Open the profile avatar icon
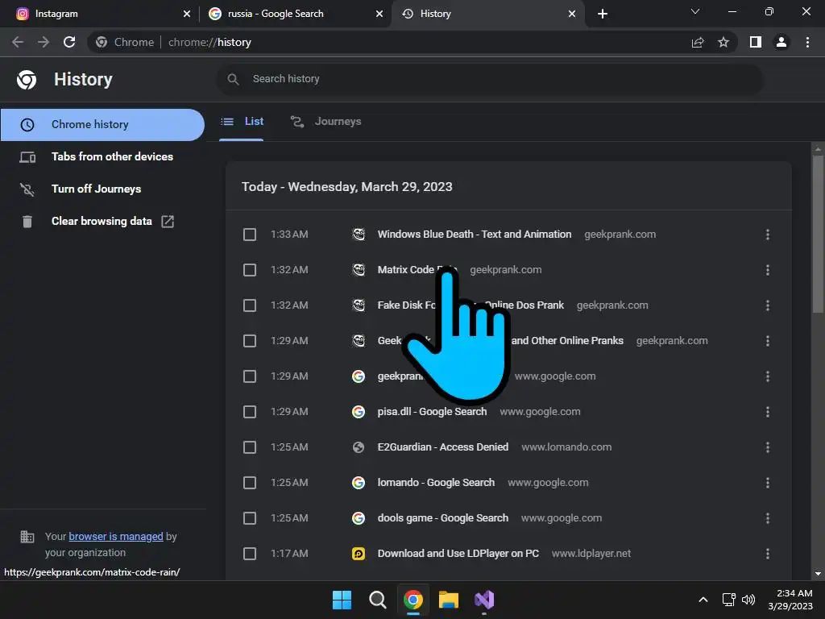This screenshot has height=619, width=825. 781,42
